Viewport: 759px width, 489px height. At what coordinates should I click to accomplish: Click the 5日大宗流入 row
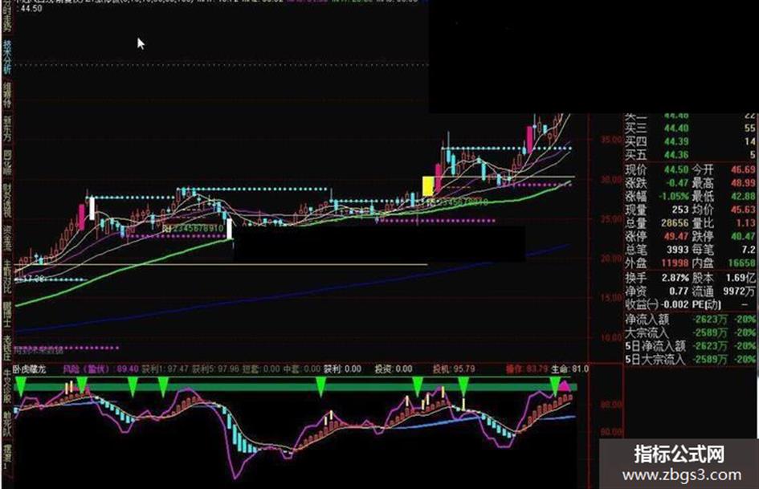pos(690,359)
